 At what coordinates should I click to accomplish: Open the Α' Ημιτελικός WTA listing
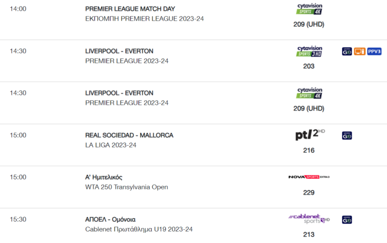click(x=104, y=177)
